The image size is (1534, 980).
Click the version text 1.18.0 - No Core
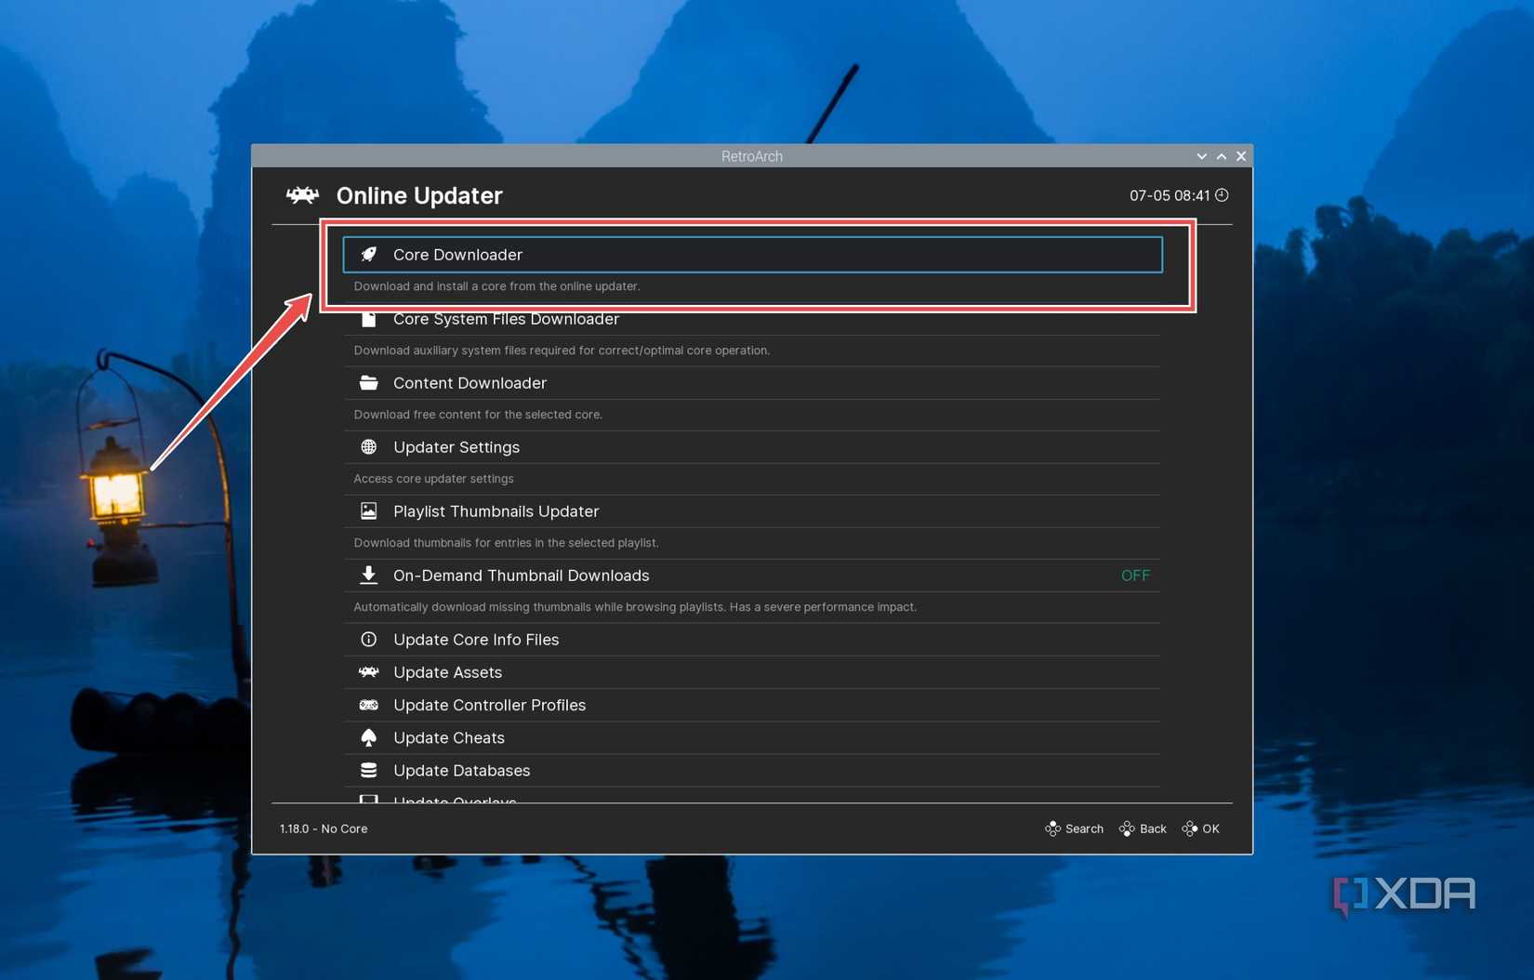click(324, 828)
